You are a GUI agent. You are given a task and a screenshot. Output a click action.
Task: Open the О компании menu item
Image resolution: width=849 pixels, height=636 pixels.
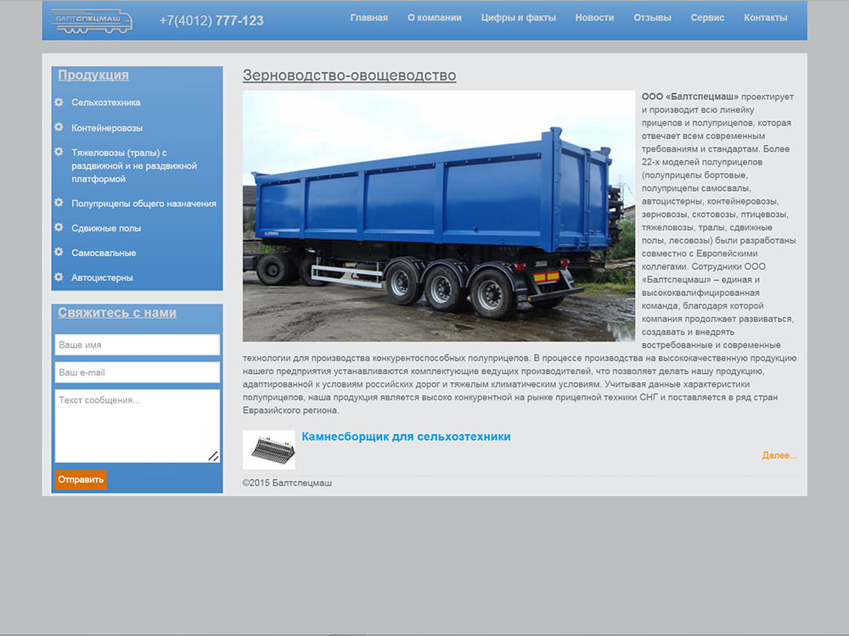coord(434,18)
